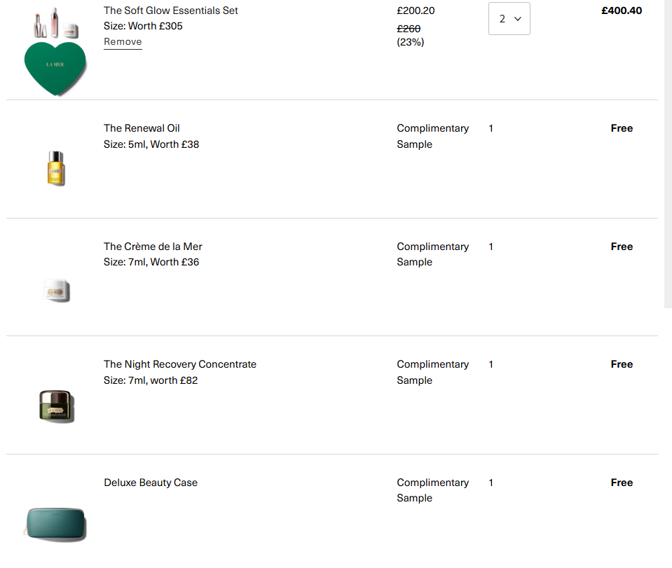Open The Soft Glow Essentials Set title
This screenshot has width=672, height=568.
[171, 11]
